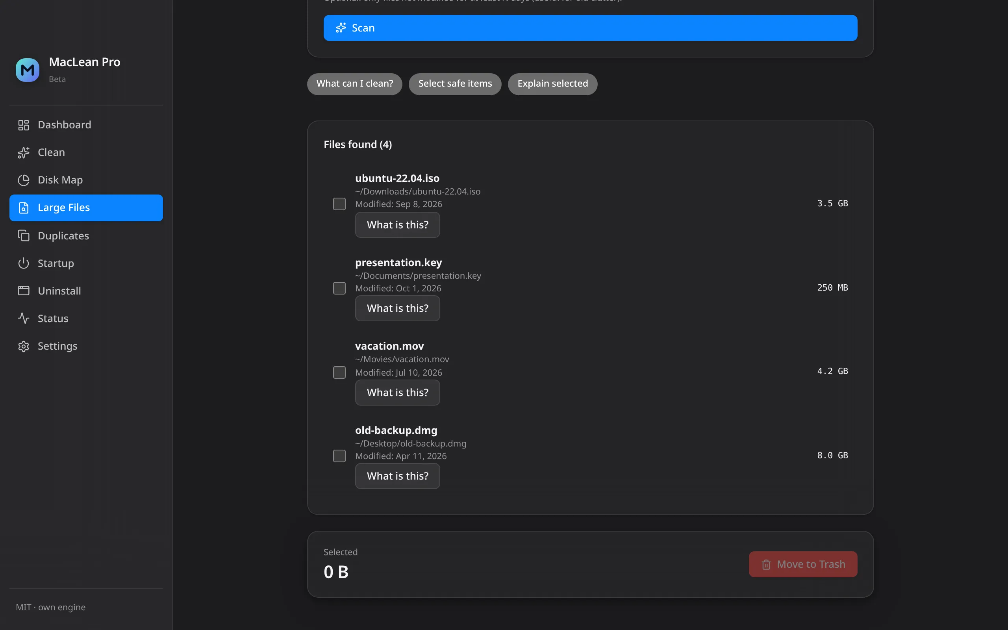
Task: Click the trash icon on Move to Trash
Action: tap(766, 565)
